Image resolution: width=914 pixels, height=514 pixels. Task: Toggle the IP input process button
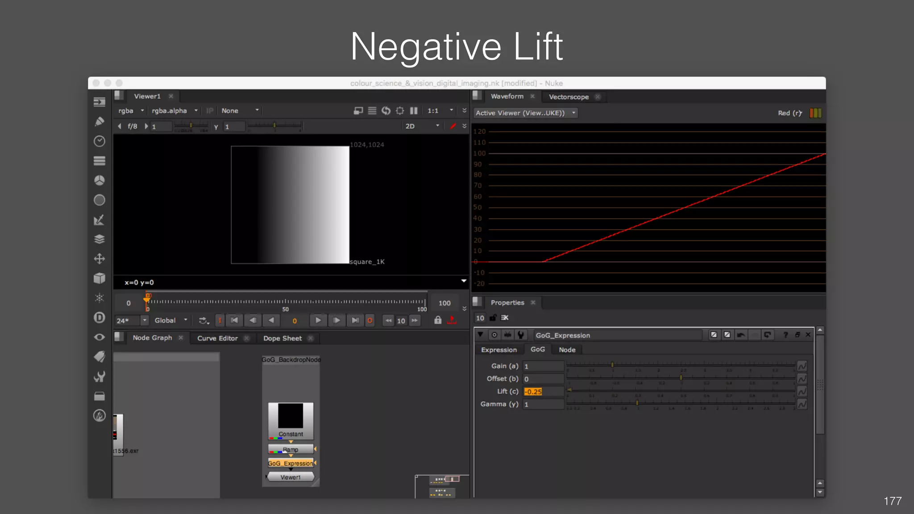coord(210,111)
